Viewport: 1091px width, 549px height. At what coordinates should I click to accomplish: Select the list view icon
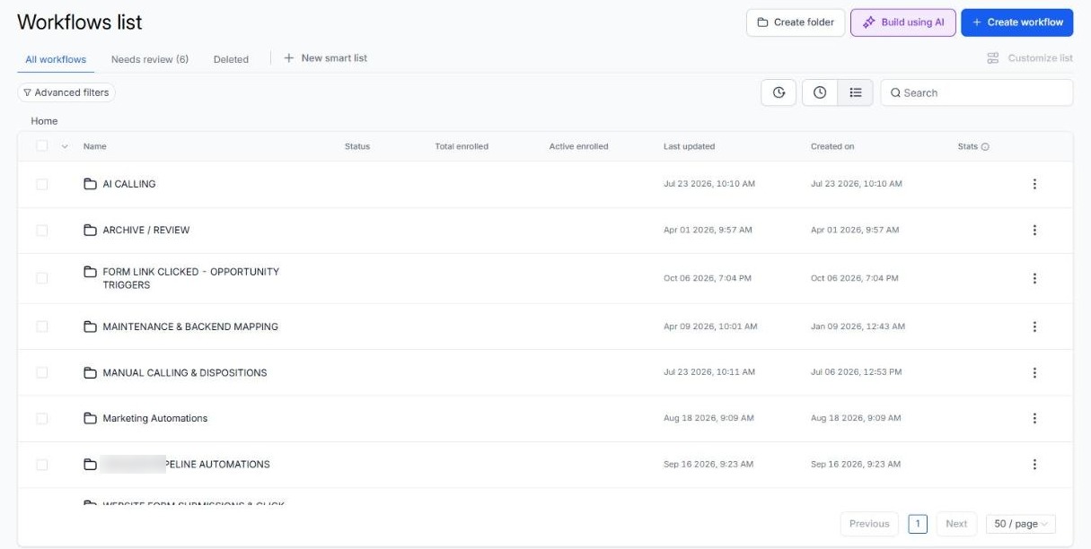pos(855,92)
